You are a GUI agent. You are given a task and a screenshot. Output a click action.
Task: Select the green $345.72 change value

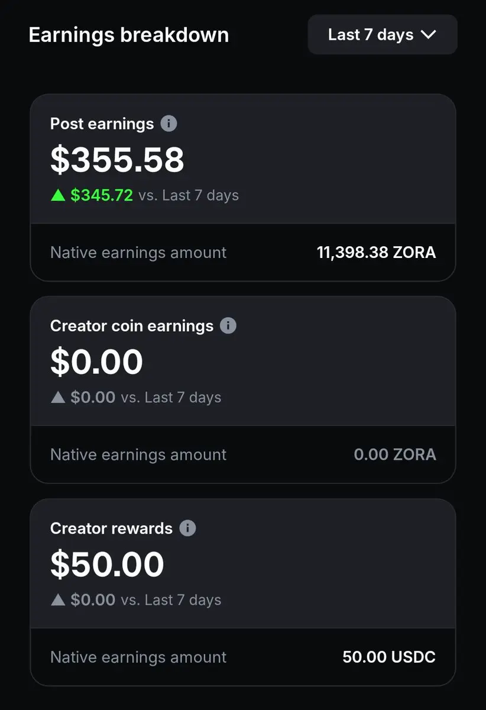102,195
